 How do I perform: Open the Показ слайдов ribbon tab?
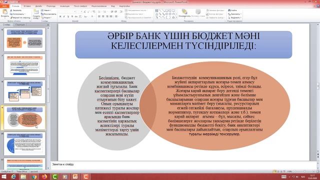pyautogui.click(x=80, y=6)
